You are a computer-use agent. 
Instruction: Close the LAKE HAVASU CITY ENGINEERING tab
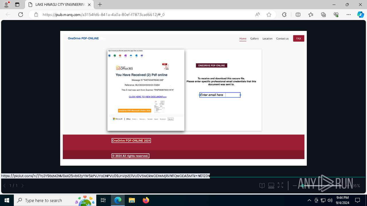click(89, 5)
